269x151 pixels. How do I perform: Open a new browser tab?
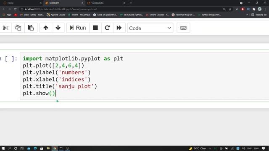click(131, 3)
